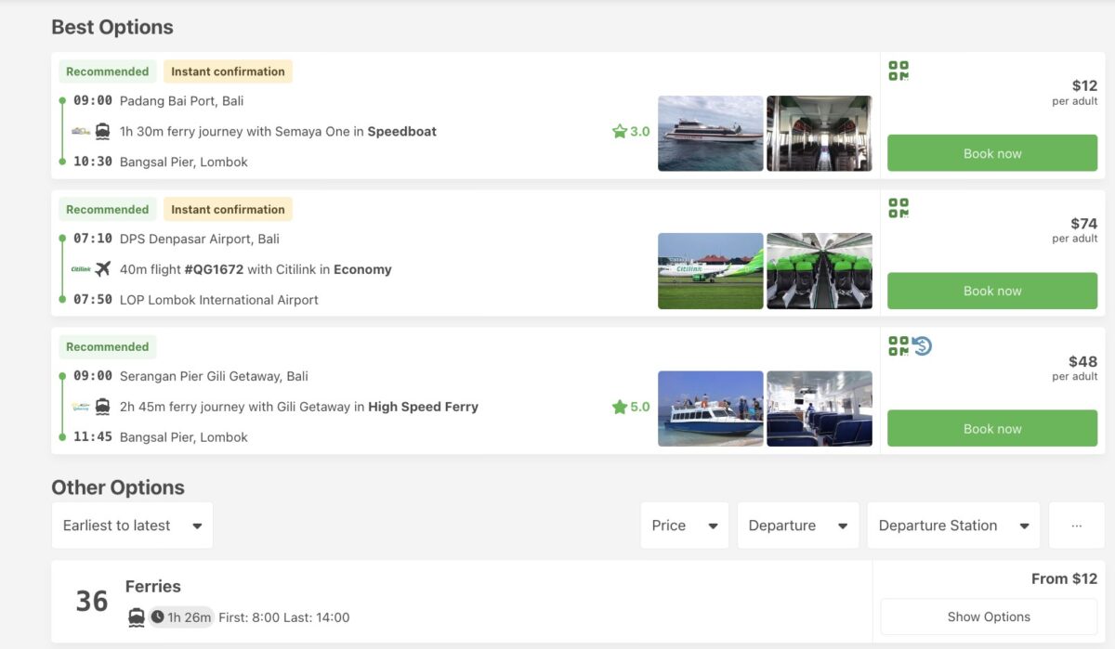Viewport: 1115px width, 649px height.
Task: Click the airplane icon on the Denpasar flight option
Action: 105,269
